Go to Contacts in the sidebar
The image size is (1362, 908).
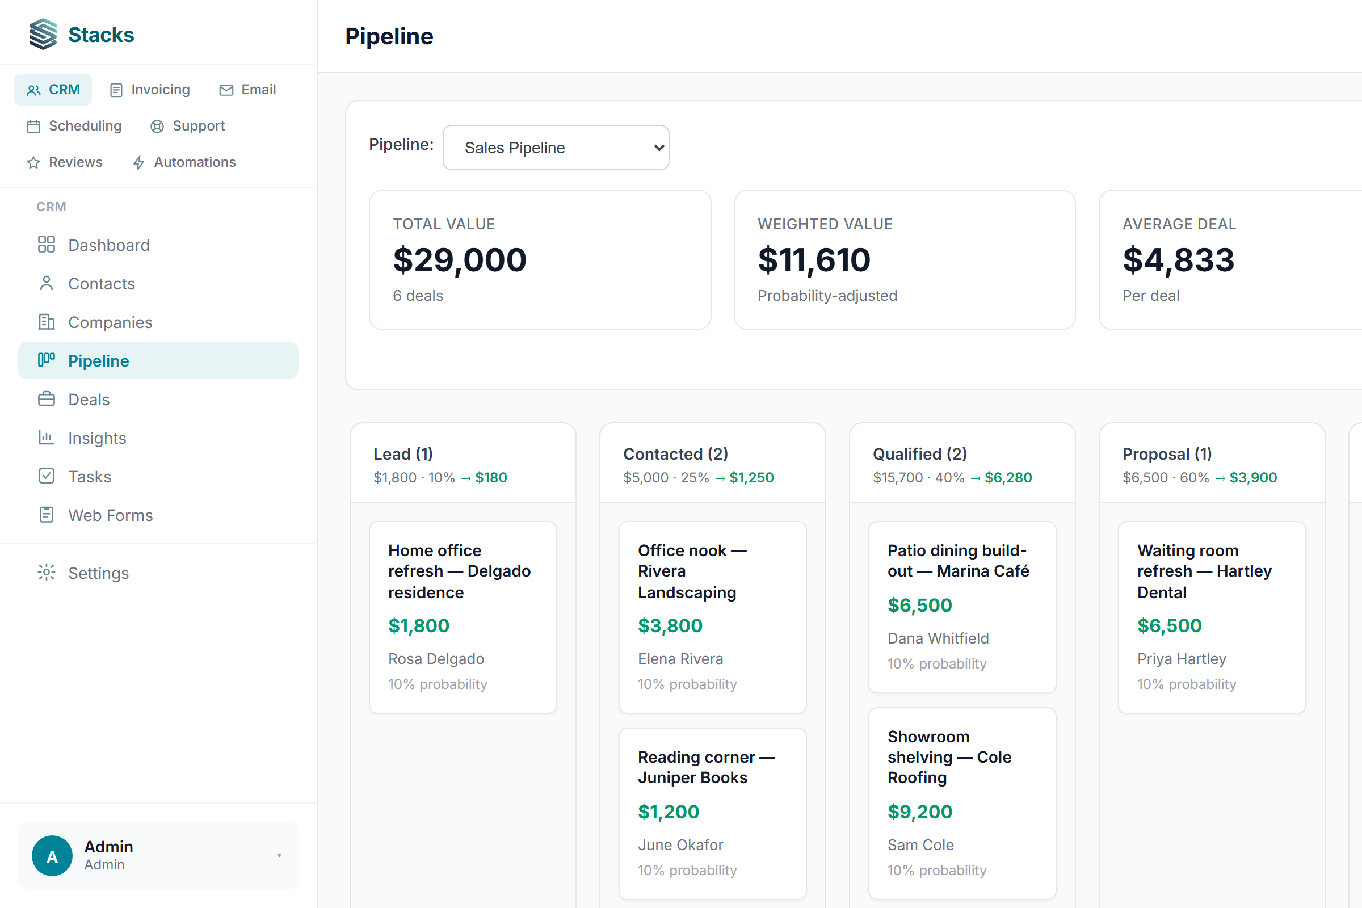pyautogui.click(x=158, y=284)
